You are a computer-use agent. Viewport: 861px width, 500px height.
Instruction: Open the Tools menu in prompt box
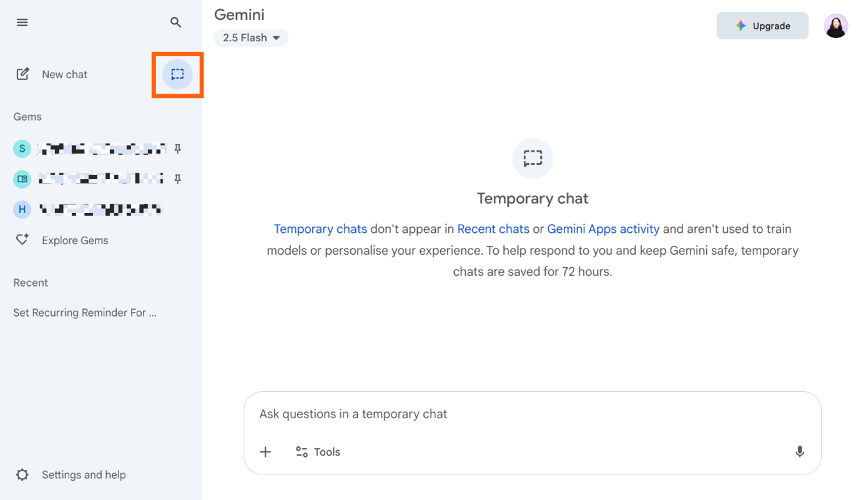tap(318, 452)
